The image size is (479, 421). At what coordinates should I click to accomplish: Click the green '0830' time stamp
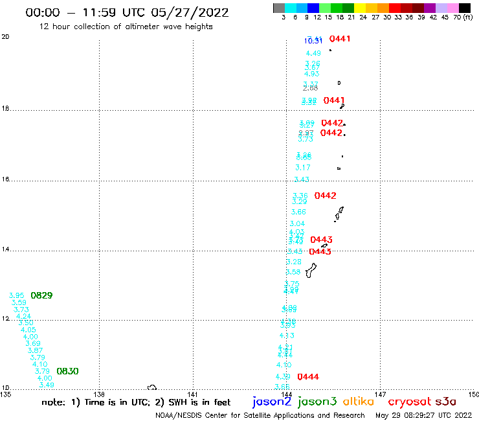[x=67, y=371]
